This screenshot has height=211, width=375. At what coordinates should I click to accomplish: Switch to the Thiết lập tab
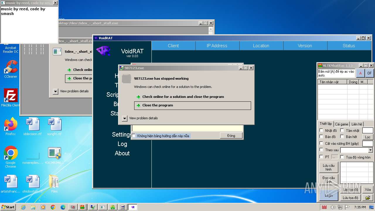tap(325, 124)
